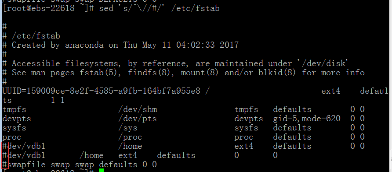Click the red-boxed hash before swapfile
Image resolution: width=392 pixels, height=172 pixels.
pos(5,165)
